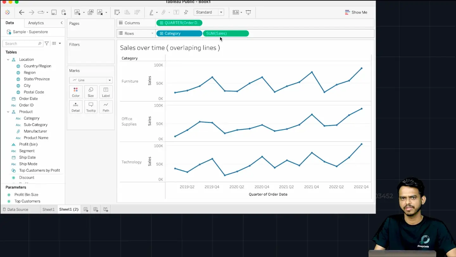Click the Add new data source icon
This screenshot has height=257, width=456.
[64, 12]
